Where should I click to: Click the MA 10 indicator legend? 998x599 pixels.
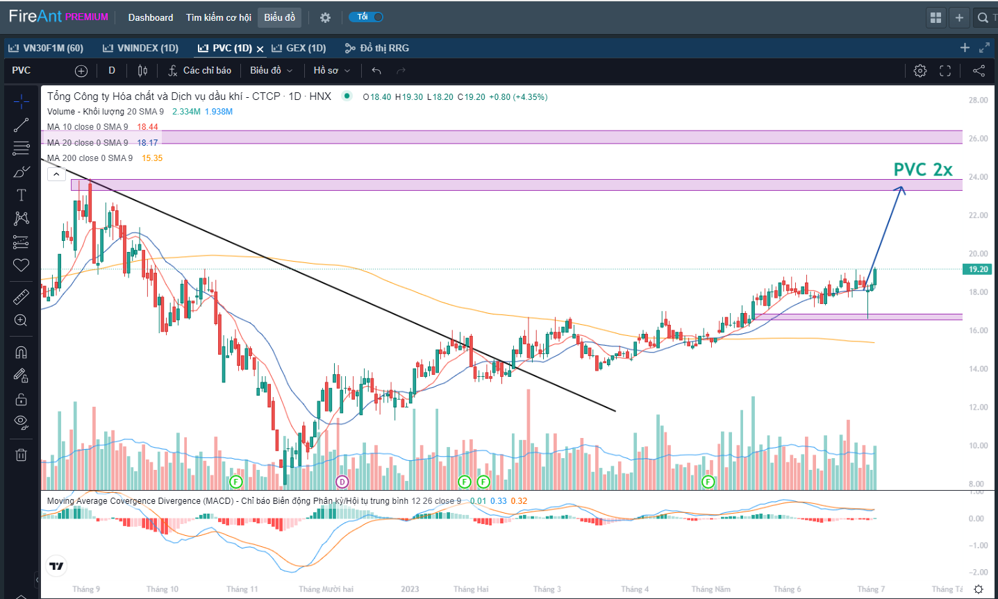(88, 127)
